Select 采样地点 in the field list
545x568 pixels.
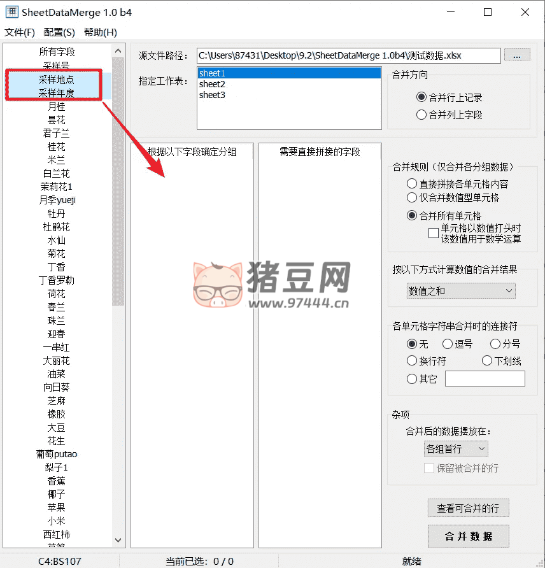(x=57, y=80)
